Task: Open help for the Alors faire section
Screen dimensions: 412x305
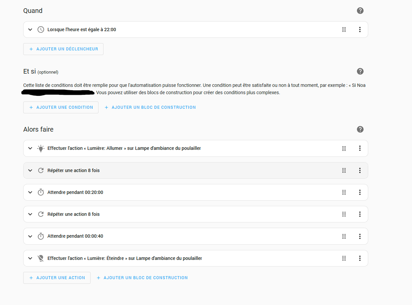Action: coord(360,129)
